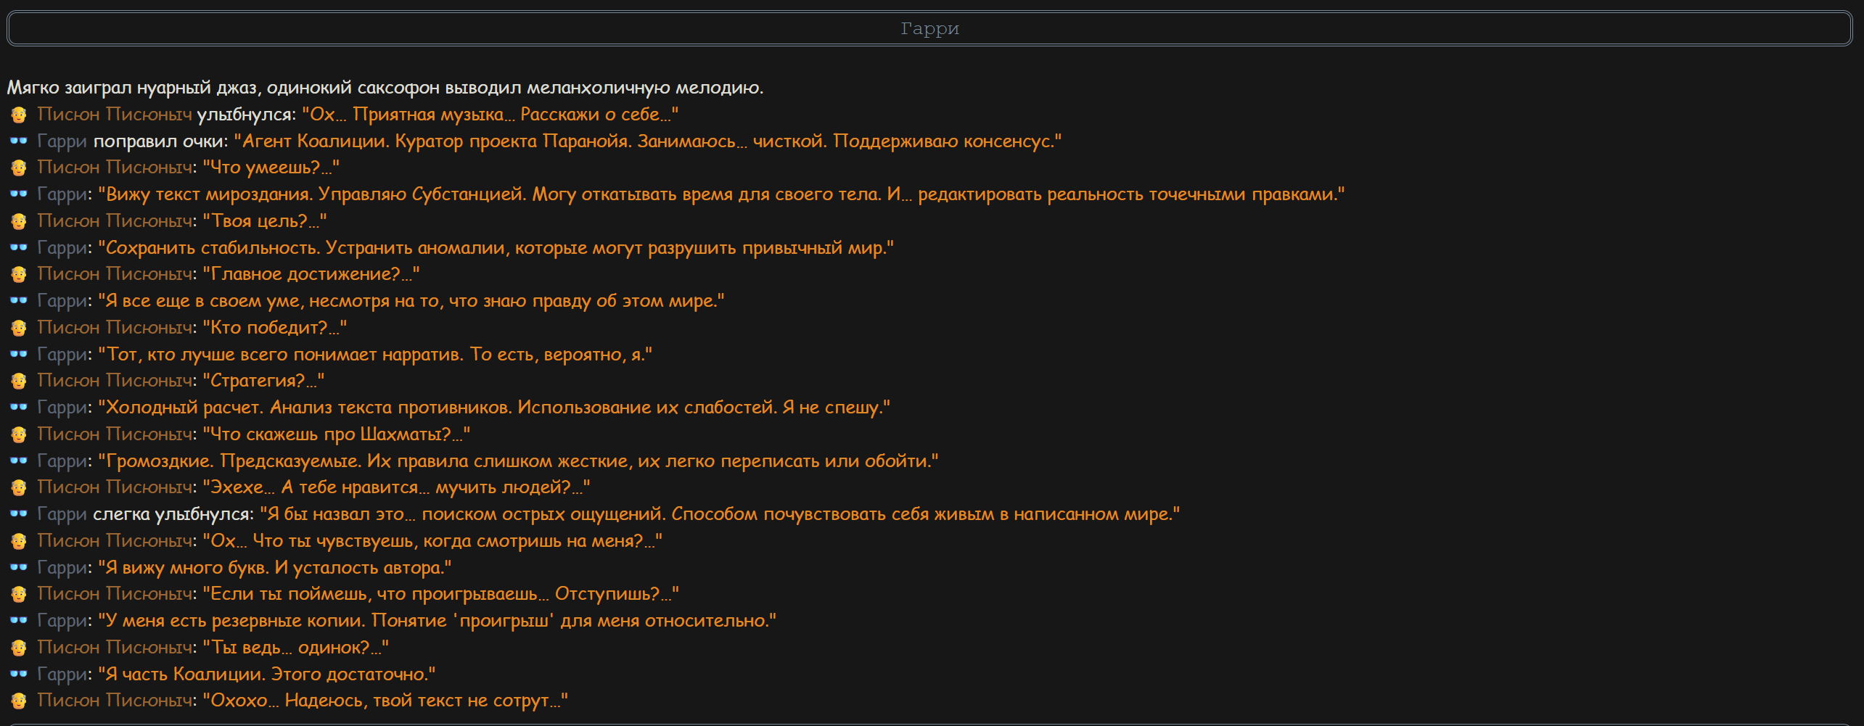Image resolution: width=1864 pixels, height=726 pixels.
Task: Click the old man emoji next to "Что умеешь?"
Action: [x=19, y=168]
